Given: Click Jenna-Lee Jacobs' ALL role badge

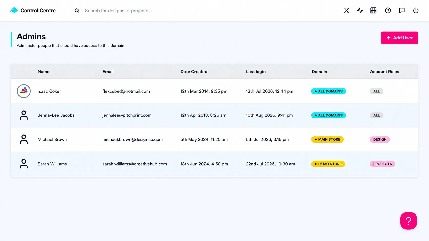Looking at the screenshot, I should [376, 115].
